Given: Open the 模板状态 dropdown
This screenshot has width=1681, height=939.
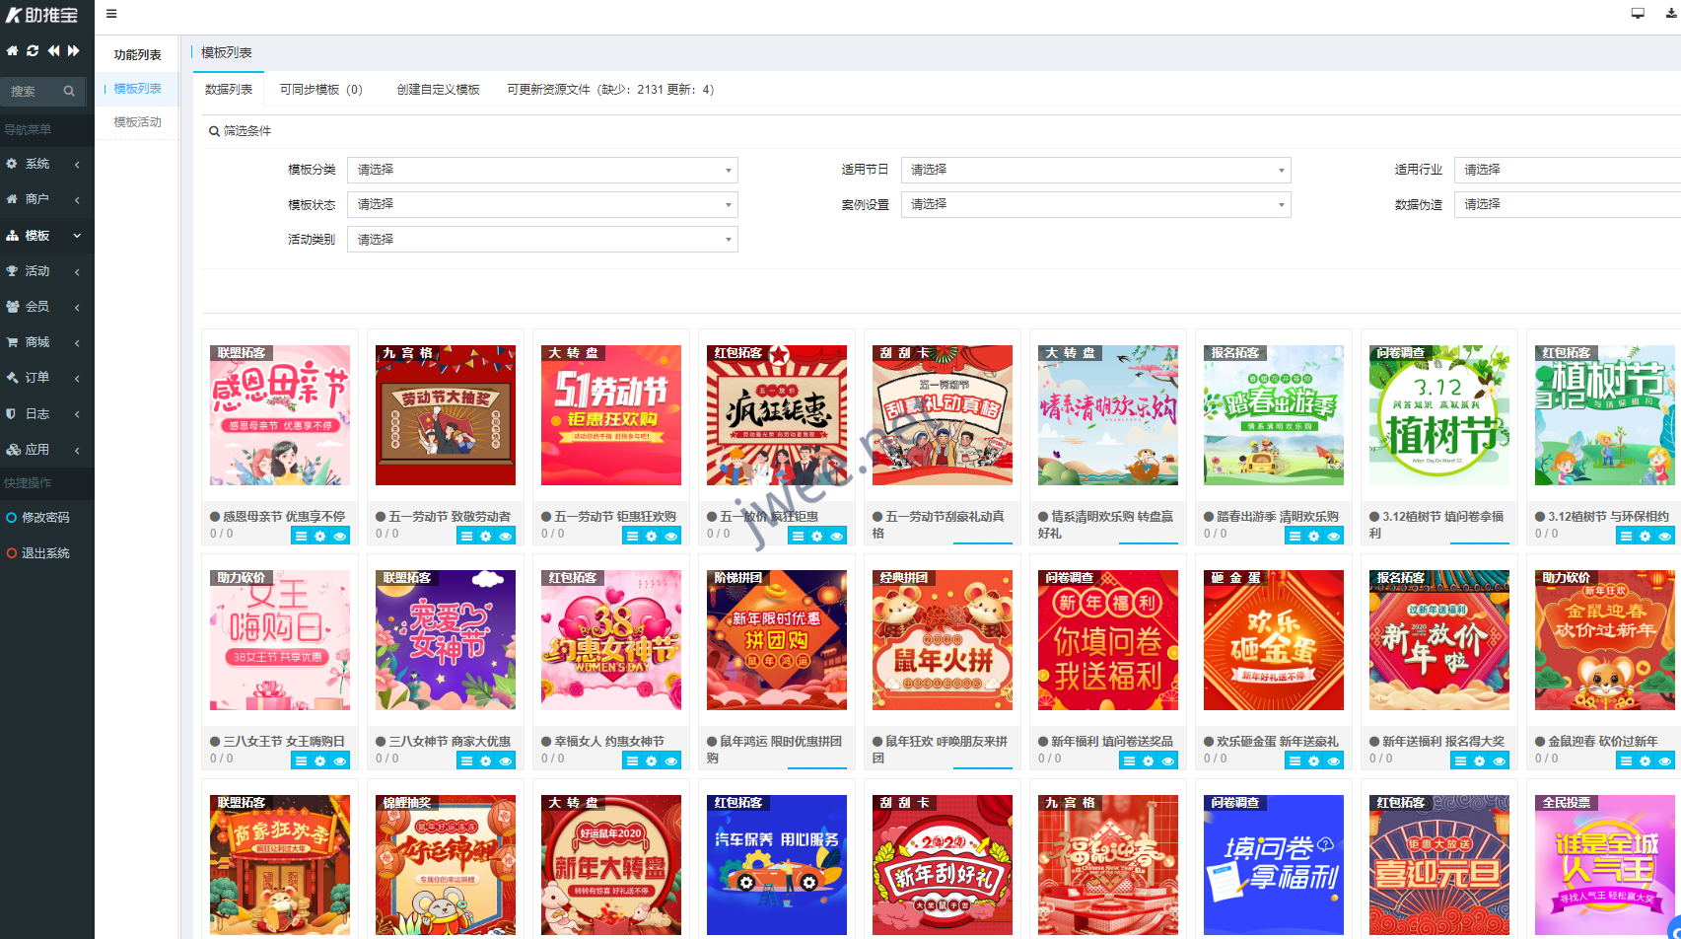Looking at the screenshot, I should coord(542,204).
